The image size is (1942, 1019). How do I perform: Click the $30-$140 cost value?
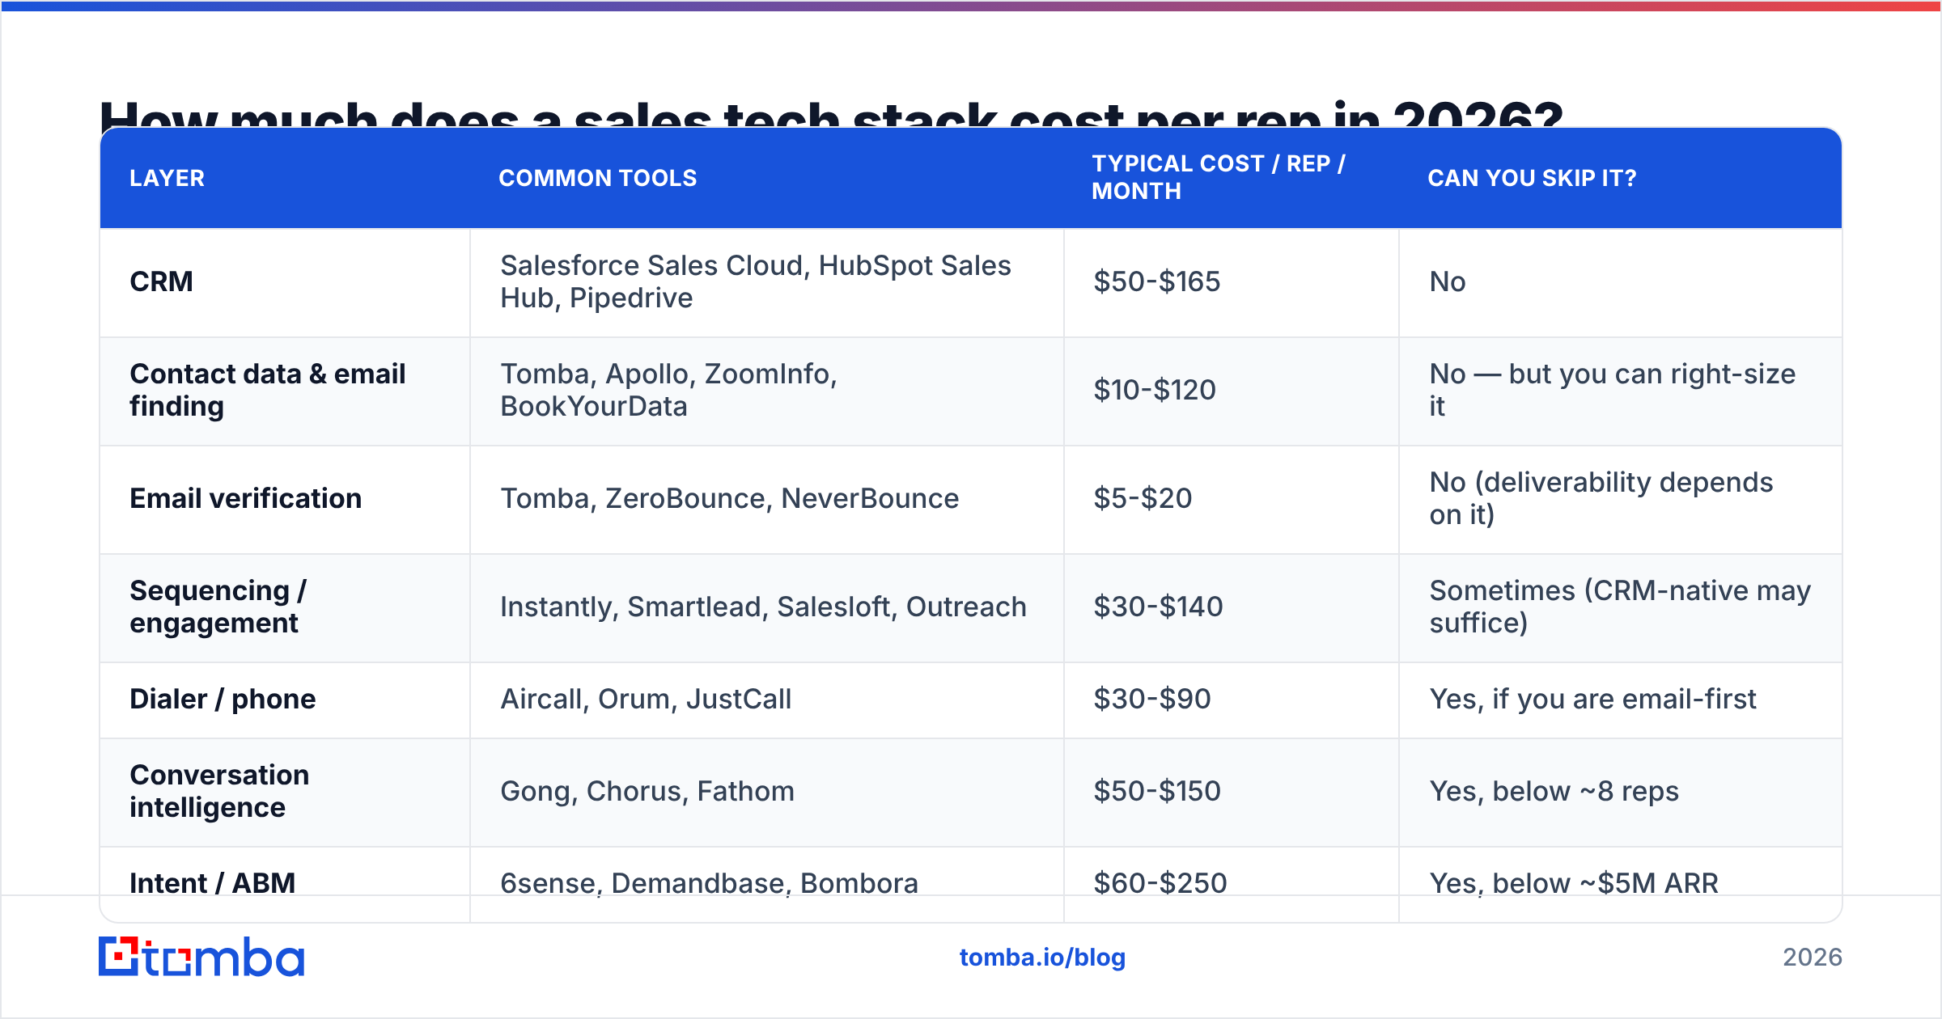(1159, 607)
